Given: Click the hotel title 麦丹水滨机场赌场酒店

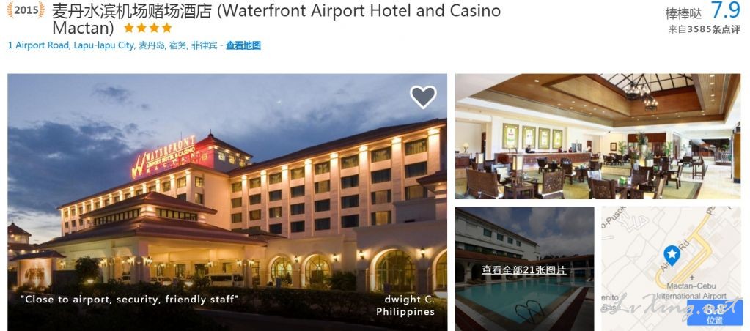Looking at the screenshot, I should point(131,10).
